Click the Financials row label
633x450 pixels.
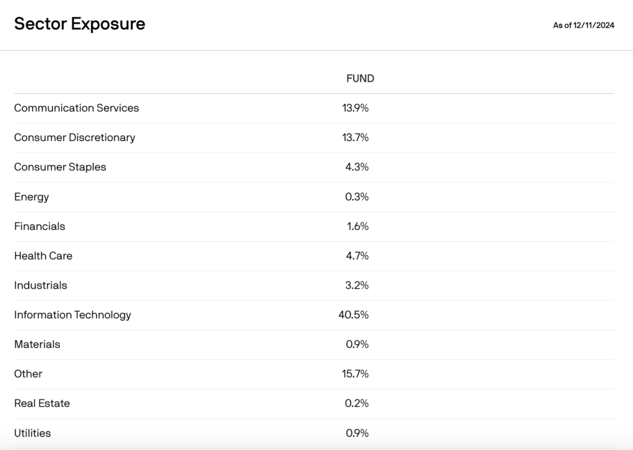[x=40, y=226]
